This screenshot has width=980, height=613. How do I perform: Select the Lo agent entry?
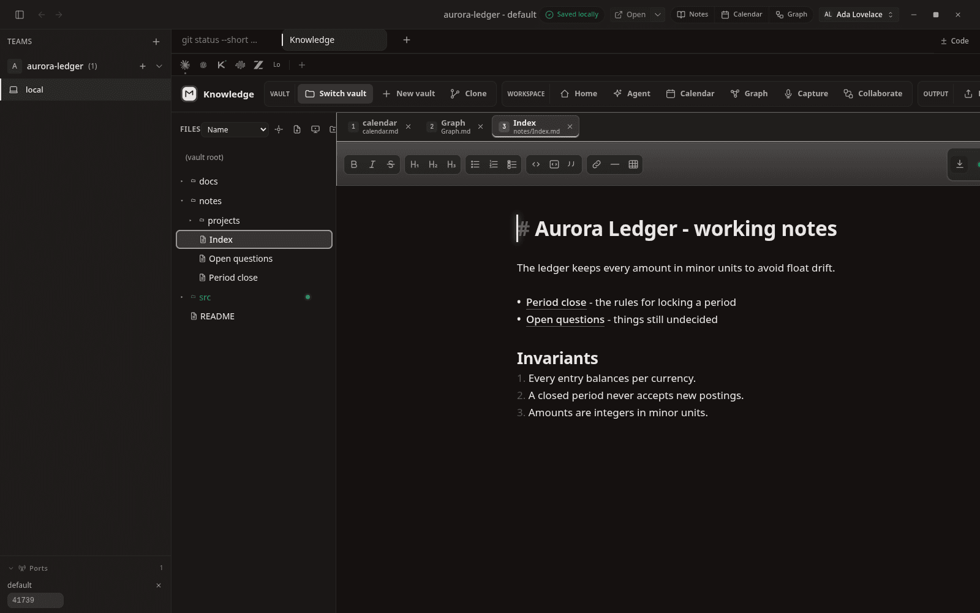pyautogui.click(x=277, y=65)
